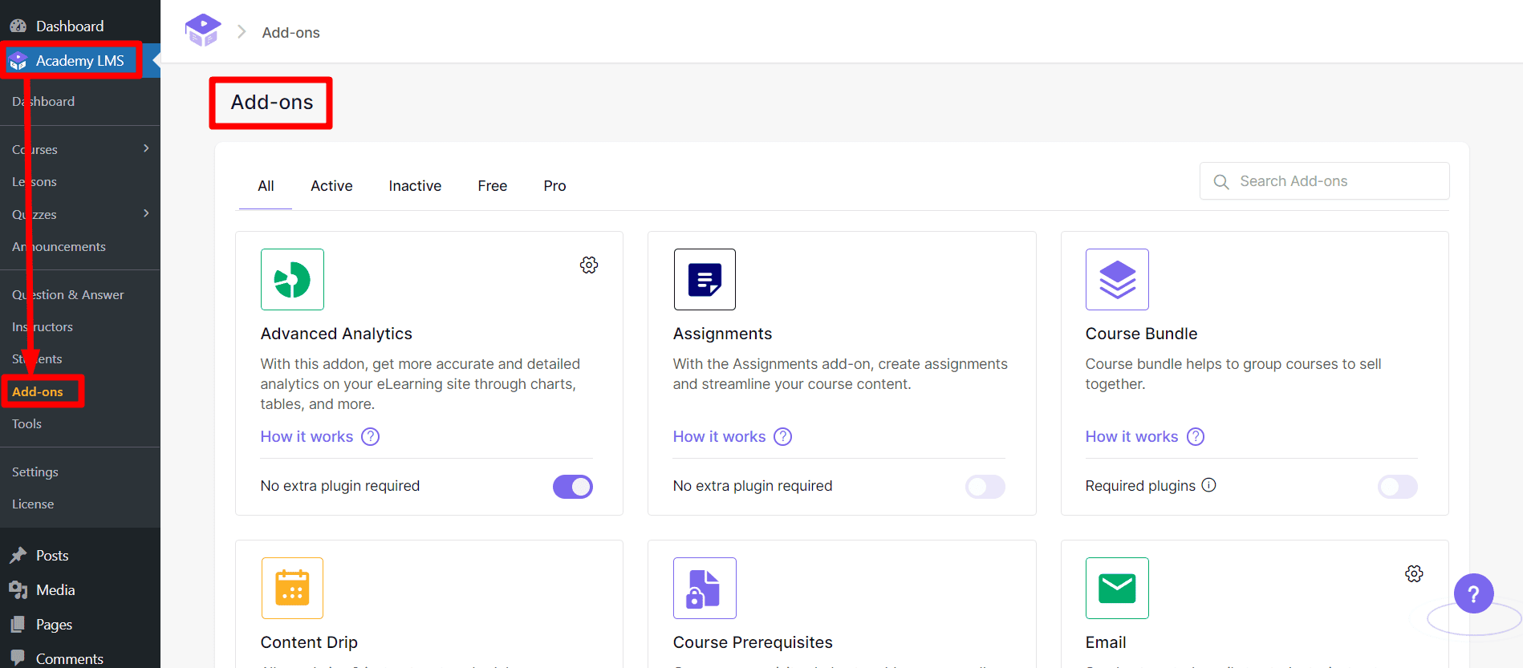1523x668 pixels.
Task: Go to Tools submenu item
Action: click(26, 424)
